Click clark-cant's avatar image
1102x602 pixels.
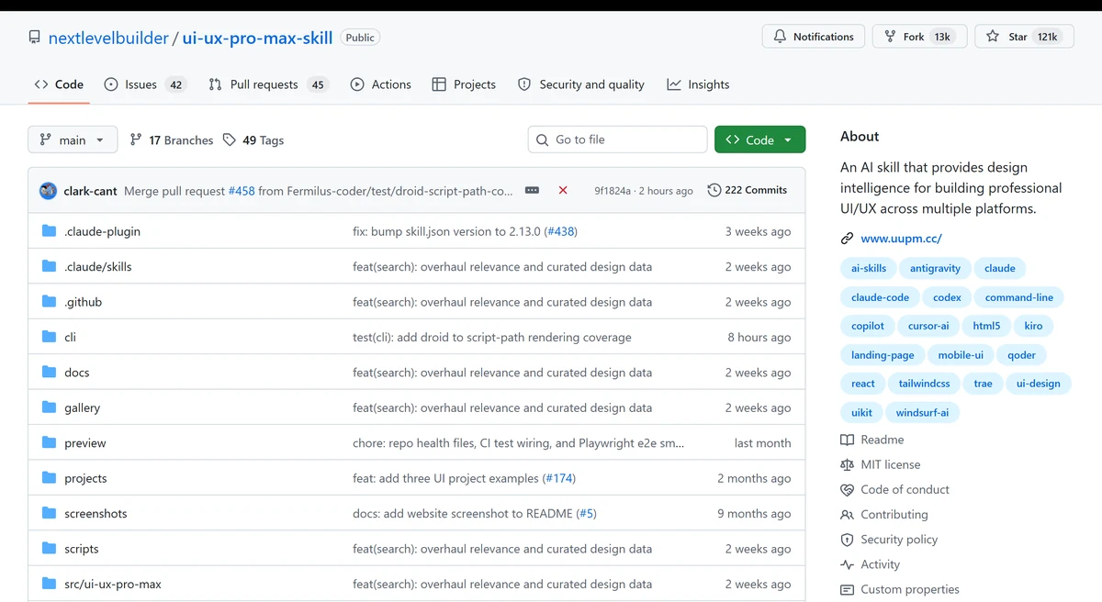(x=49, y=190)
